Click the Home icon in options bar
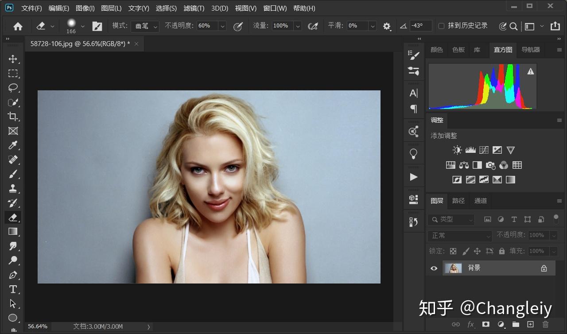 tap(18, 26)
